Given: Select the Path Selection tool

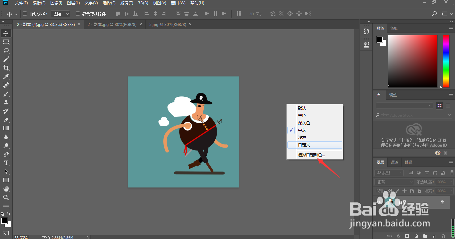Looking at the screenshot, I should coord(6,172).
